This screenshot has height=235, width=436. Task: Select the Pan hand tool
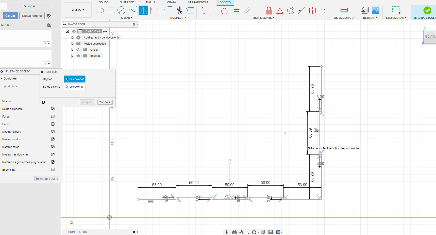[x=241, y=232]
